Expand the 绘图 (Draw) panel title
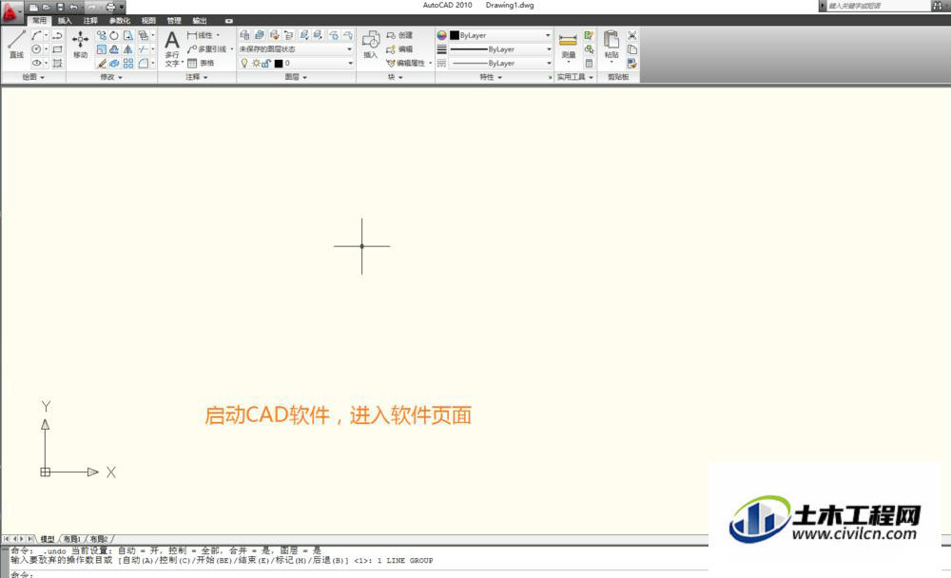 click(x=32, y=77)
